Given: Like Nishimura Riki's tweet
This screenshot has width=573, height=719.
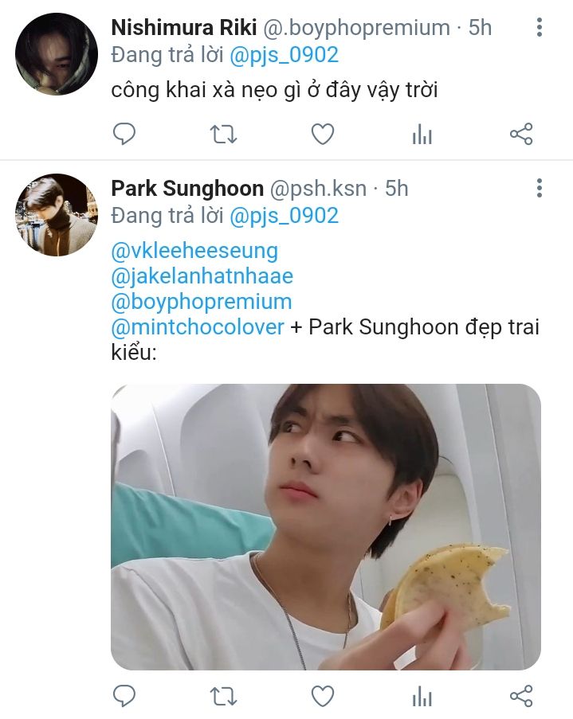Looking at the screenshot, I should 322,135.
